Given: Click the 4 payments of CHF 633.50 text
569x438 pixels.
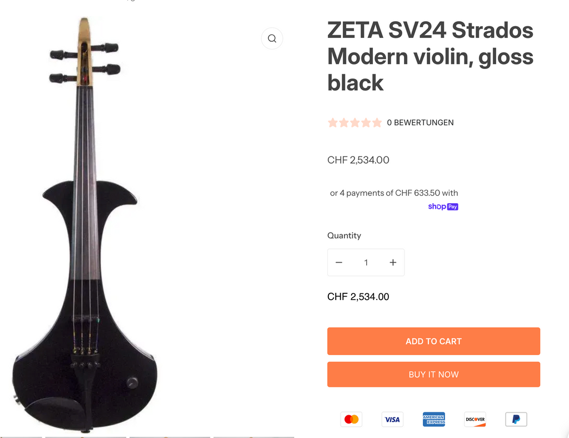Looking at the screenshot, I should pos(394,193).
